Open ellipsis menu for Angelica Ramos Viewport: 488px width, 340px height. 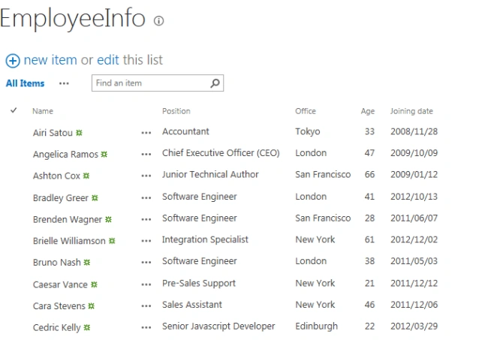pyautogui.click(x=146, y=155)
